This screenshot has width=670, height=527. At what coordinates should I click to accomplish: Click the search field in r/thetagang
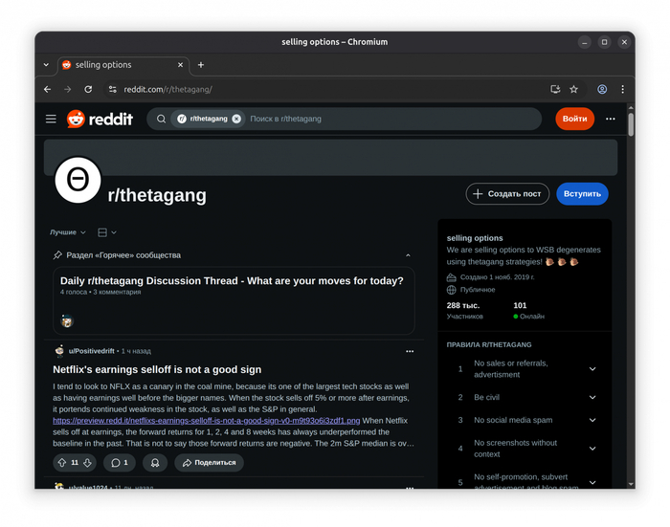tap(383, 119)
